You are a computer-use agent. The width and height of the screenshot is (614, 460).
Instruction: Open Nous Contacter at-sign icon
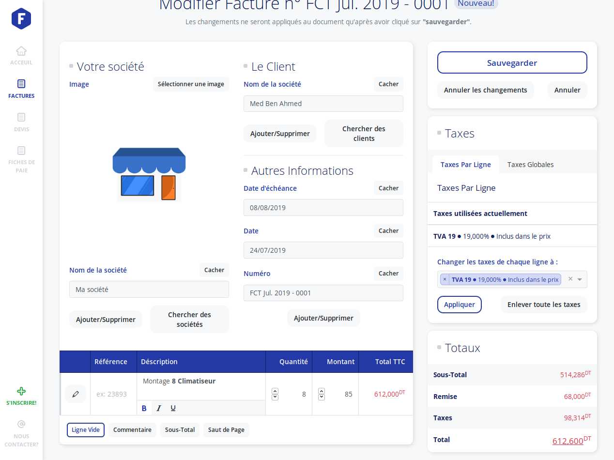[21, 424]
